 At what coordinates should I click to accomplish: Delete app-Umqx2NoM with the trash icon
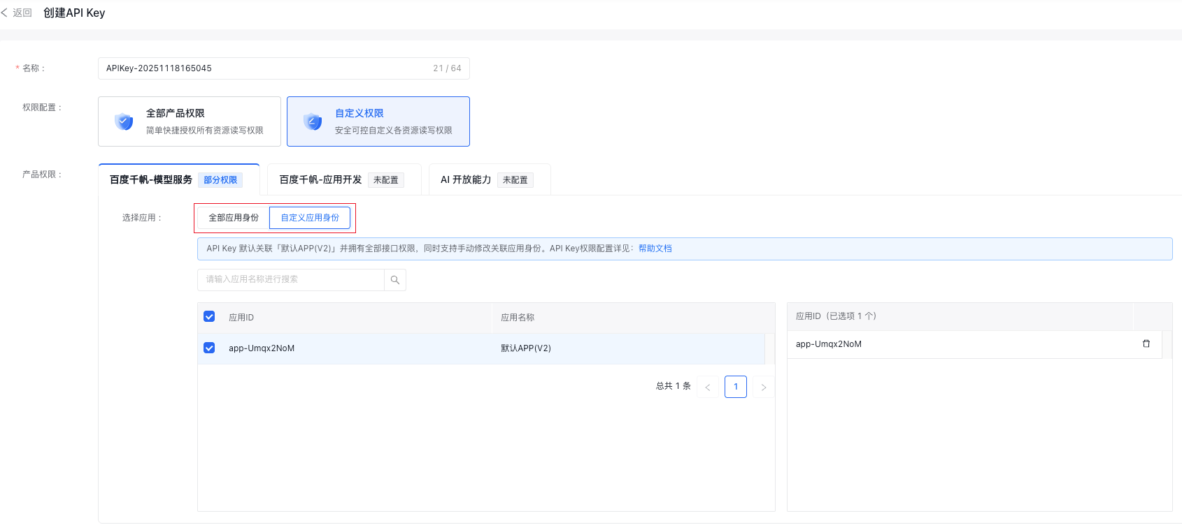pos(1146,343)
